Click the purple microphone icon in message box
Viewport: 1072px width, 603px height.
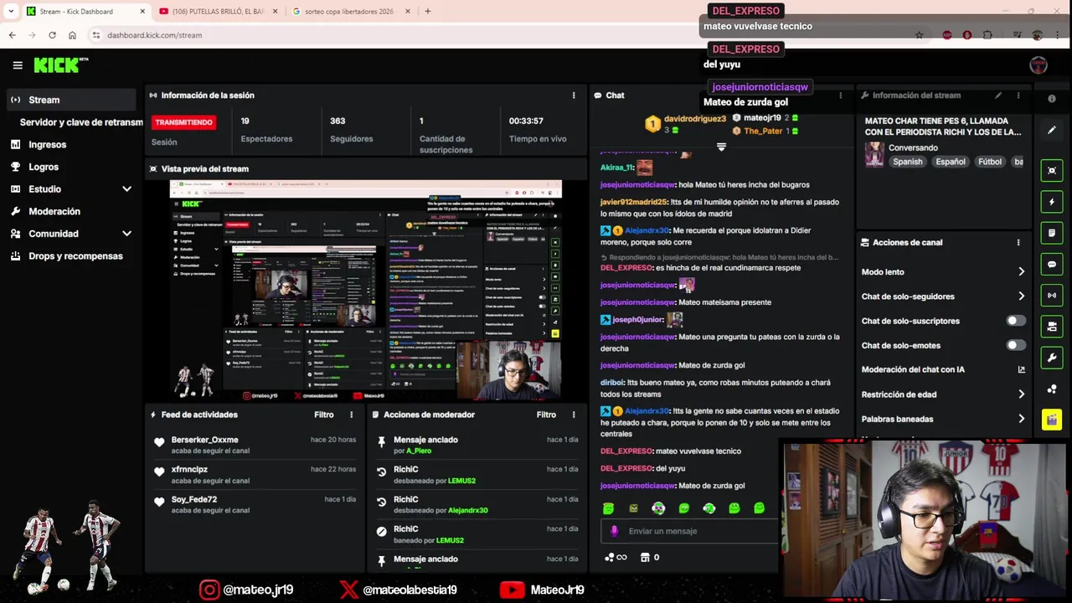click(614, 531)
